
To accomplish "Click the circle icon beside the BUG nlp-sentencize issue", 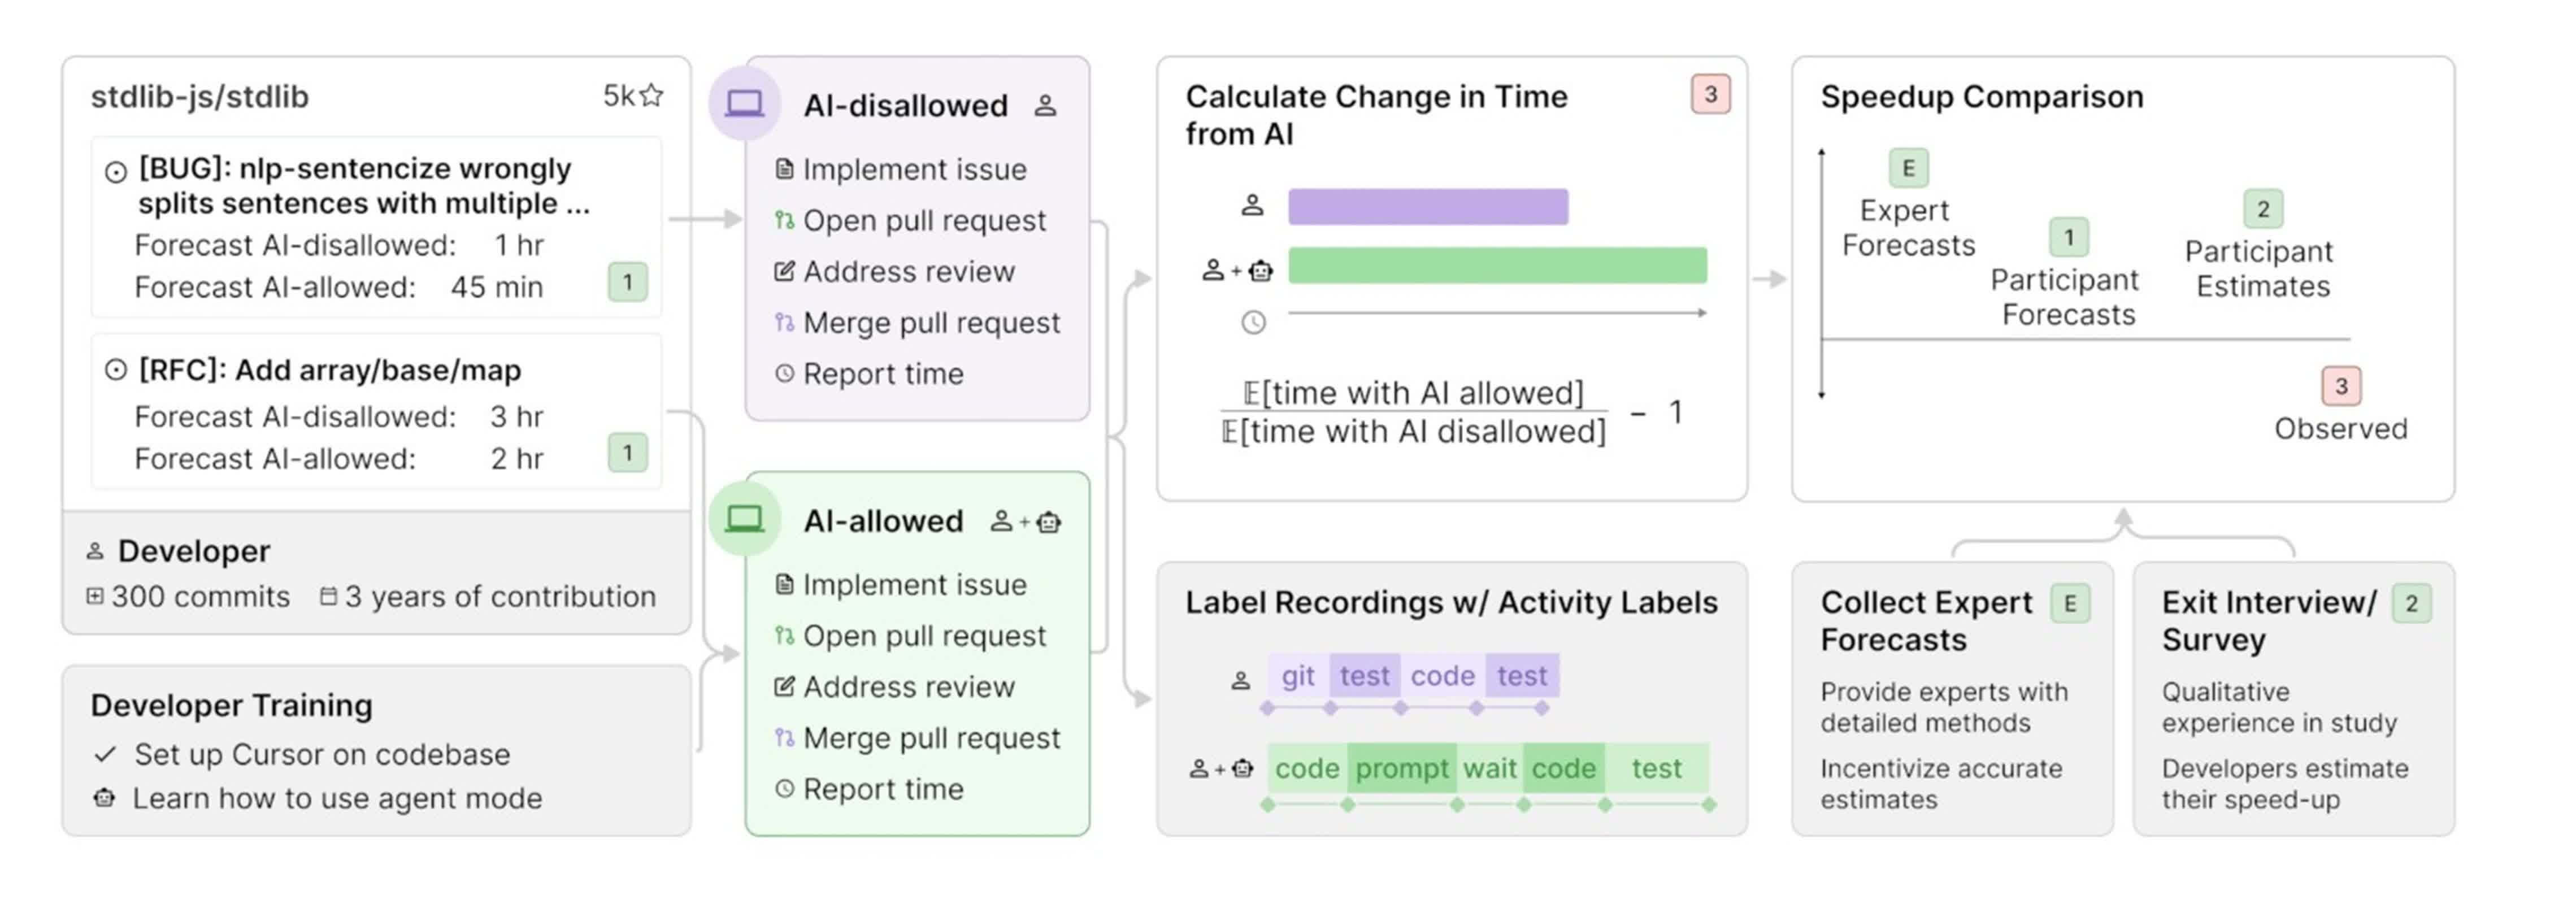I will click(x=116, y=172).
